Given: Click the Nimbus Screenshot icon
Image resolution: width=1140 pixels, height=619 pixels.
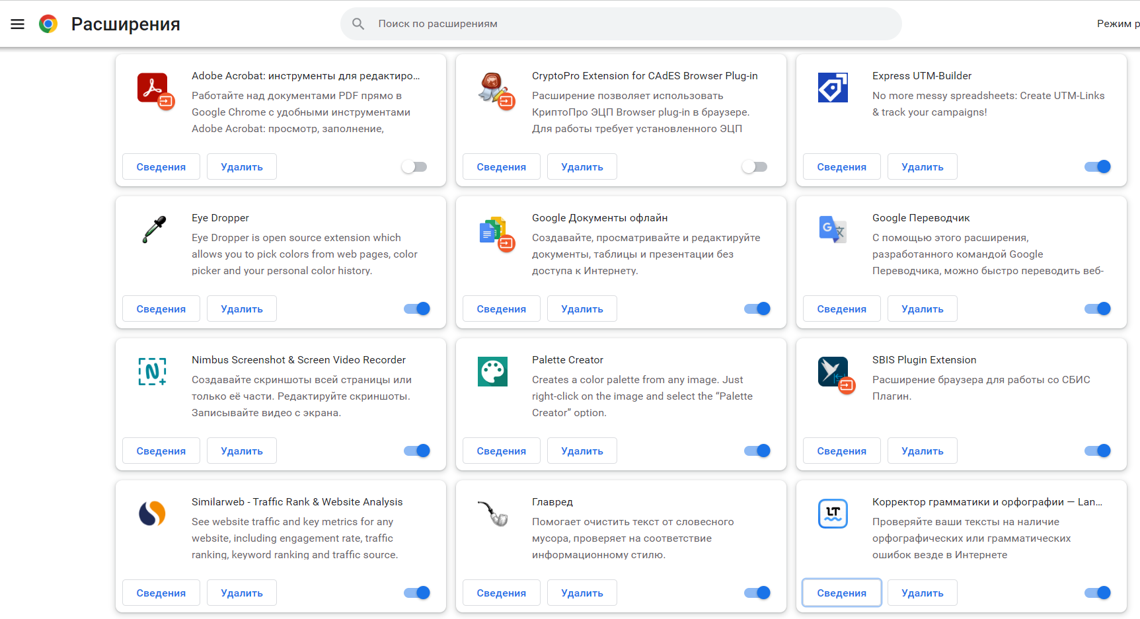Looking at the screenshot, I should click(x=152, y=371).
